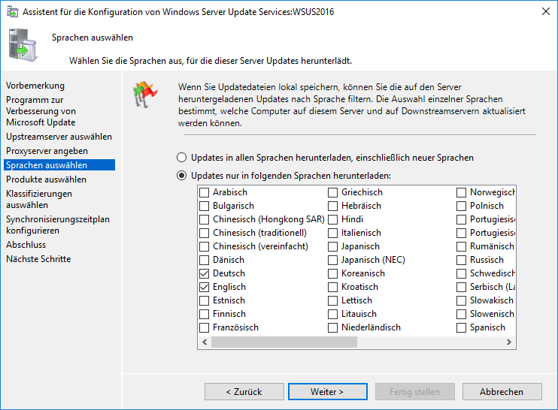Click the Zurück button
The width and height of the screenshot is (558, 410).
(x=244, y=391)
